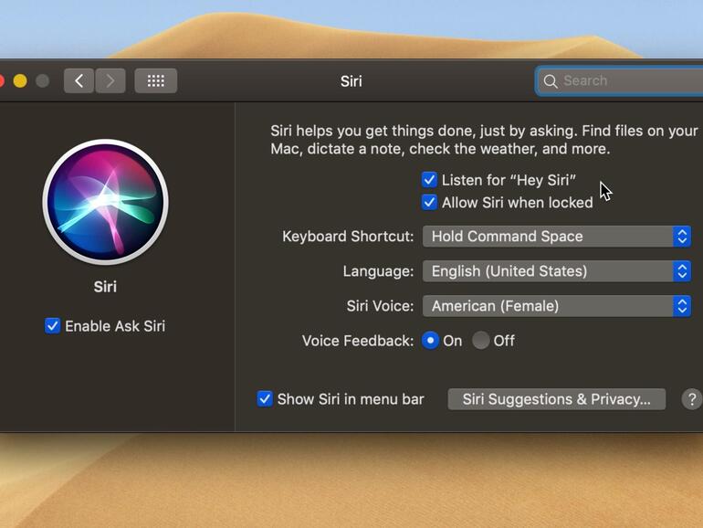703x528 pixels.
Task: Select Voice Feedback On radio button
Action: click(x=430, y=341)
